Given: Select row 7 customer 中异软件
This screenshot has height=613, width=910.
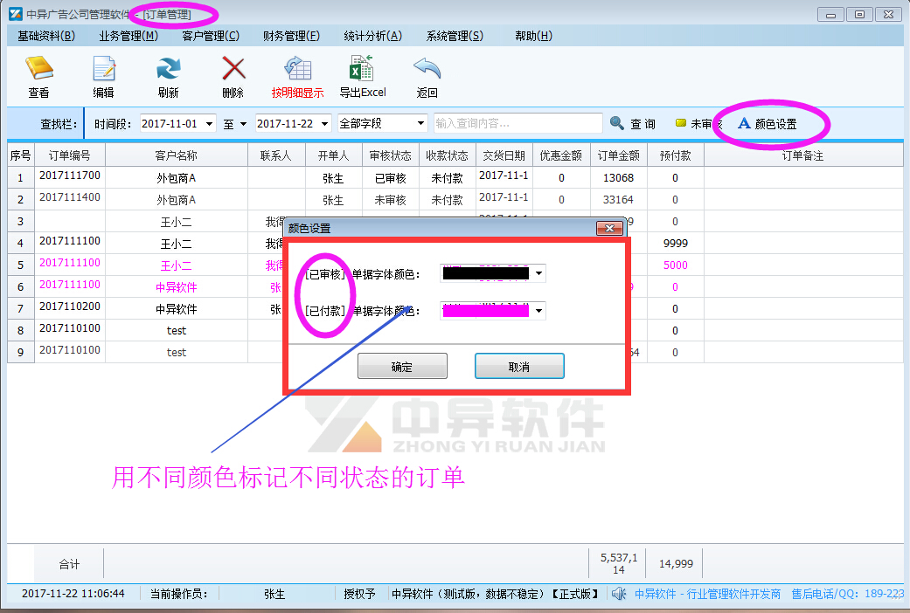Looking at the screenshot, I should pos(177,309).
